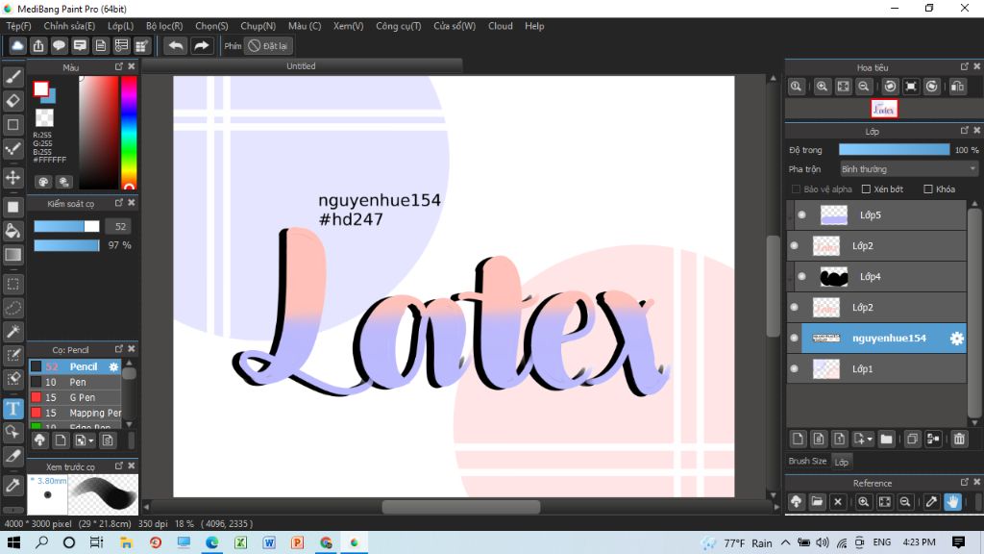
Task: Pop out the Màu color panel
Action: (118, 66)
